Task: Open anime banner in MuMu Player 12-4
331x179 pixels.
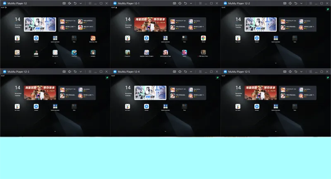Action: coord(150,93)
